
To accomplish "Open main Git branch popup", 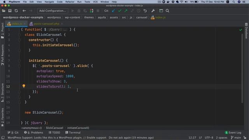I will [x=236, y=138].
